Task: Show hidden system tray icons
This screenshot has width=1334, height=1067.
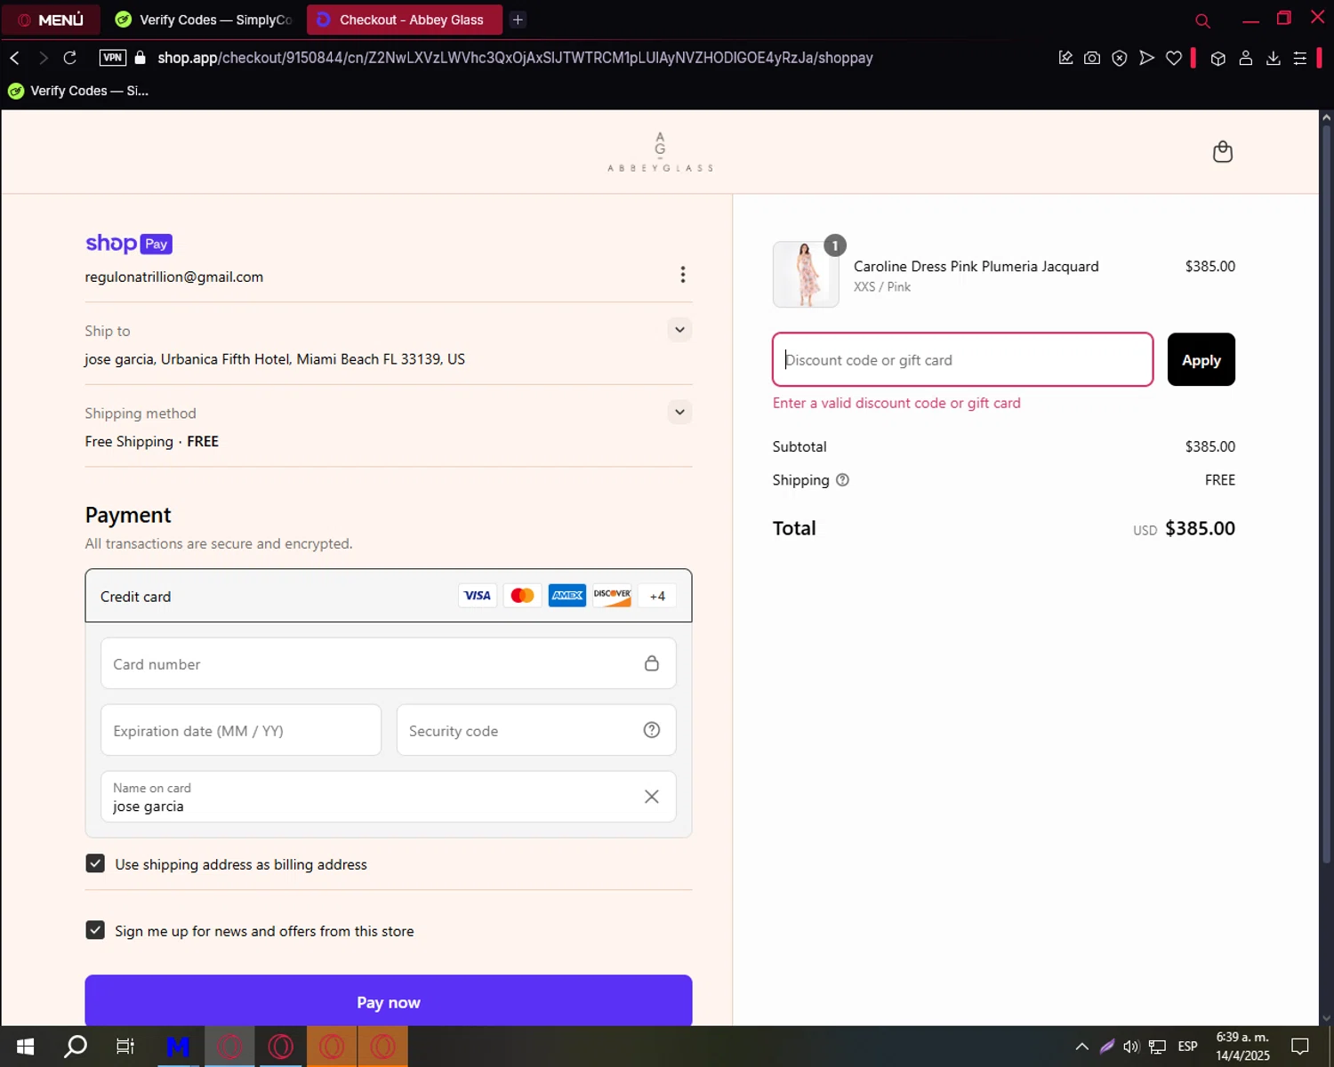Action: tap(1081, 1047)
